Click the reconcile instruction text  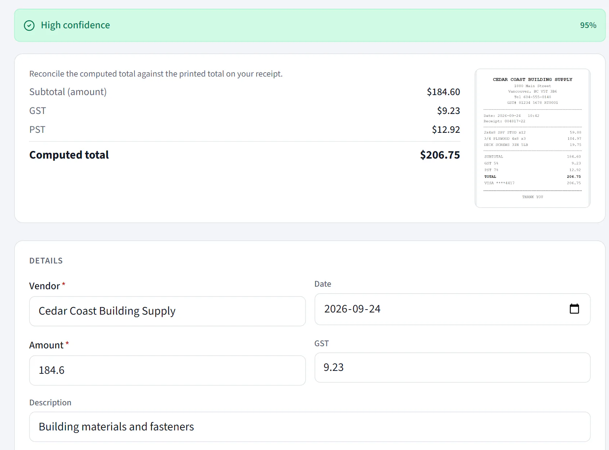click(x=156, y=74)
